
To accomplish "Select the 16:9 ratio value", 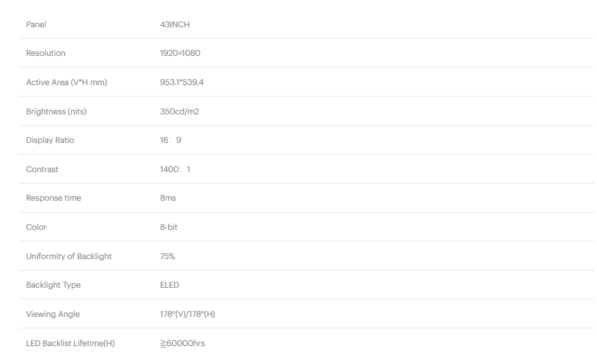I will (170, 140).
